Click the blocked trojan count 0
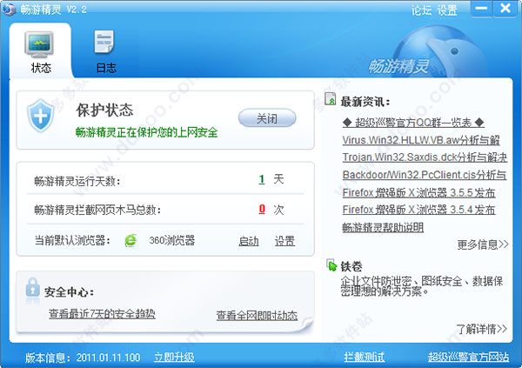The width and height of the screenshot is (522, 368). click(262, 209)
